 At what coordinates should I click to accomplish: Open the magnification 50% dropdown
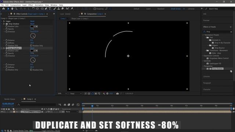pos(62,93)
